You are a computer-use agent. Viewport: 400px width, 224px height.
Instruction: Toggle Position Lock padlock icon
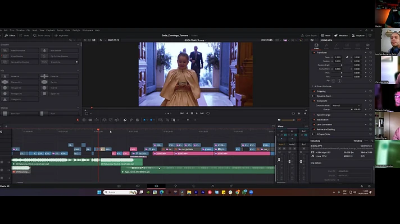point(137,120)
